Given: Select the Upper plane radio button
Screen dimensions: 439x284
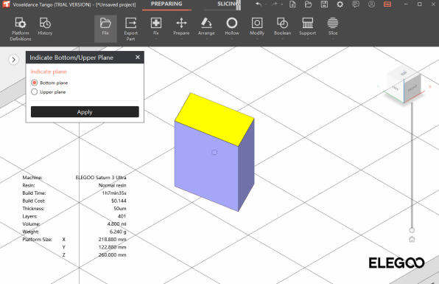Looking at the screenshot, I should tap(34, 92).
